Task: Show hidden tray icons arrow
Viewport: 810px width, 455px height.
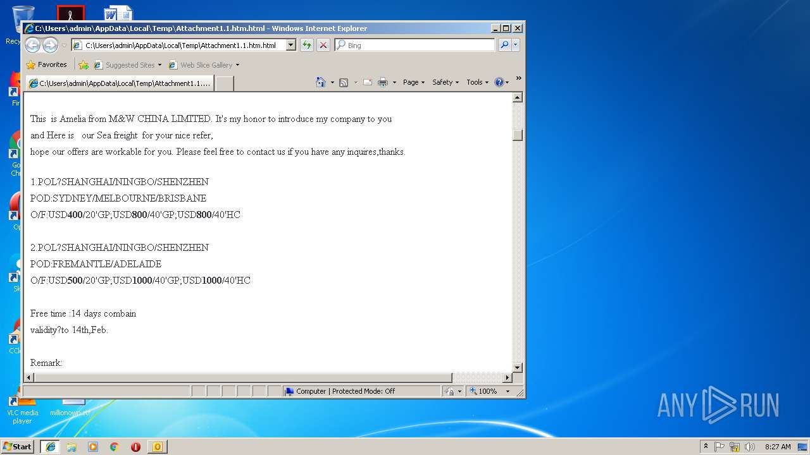Action: tap(706, 446)
